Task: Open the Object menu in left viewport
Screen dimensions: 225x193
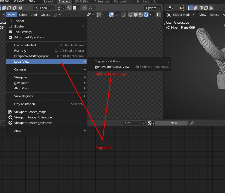Action: pyautogui.click(x=45, y=15)
